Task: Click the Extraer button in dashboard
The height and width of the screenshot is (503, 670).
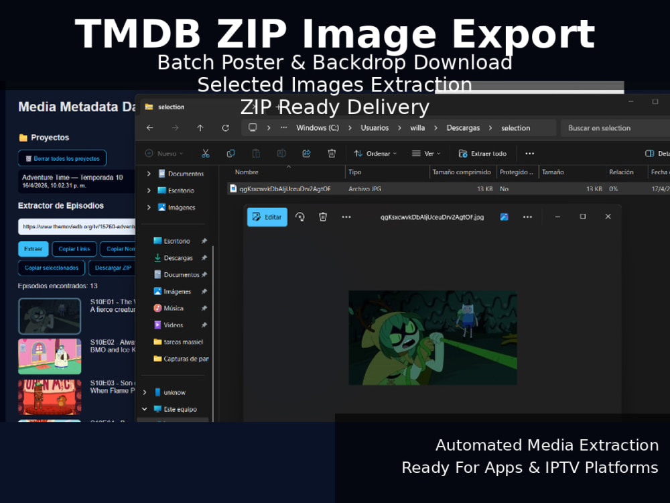Action: click(x=33, y=249)
